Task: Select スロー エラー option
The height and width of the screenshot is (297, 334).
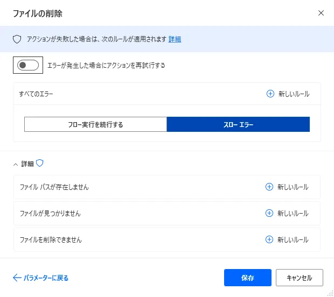Action: tap(238, 125)
